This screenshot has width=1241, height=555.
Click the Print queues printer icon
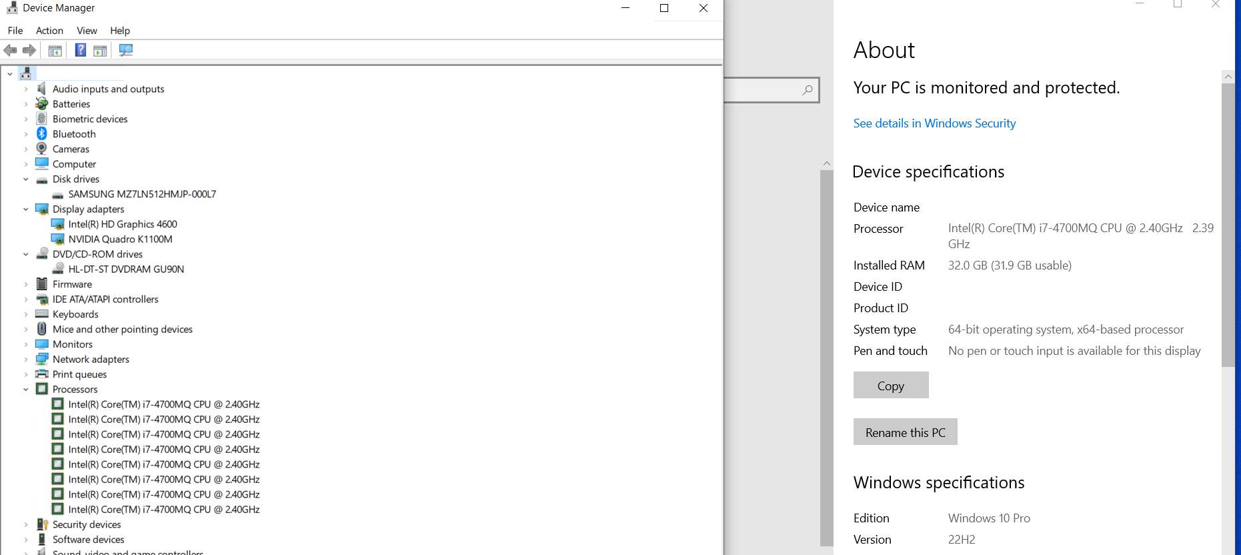42,374
